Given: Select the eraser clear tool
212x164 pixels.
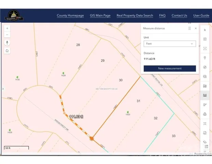Looking at the screenshot, I should point(205,142).
